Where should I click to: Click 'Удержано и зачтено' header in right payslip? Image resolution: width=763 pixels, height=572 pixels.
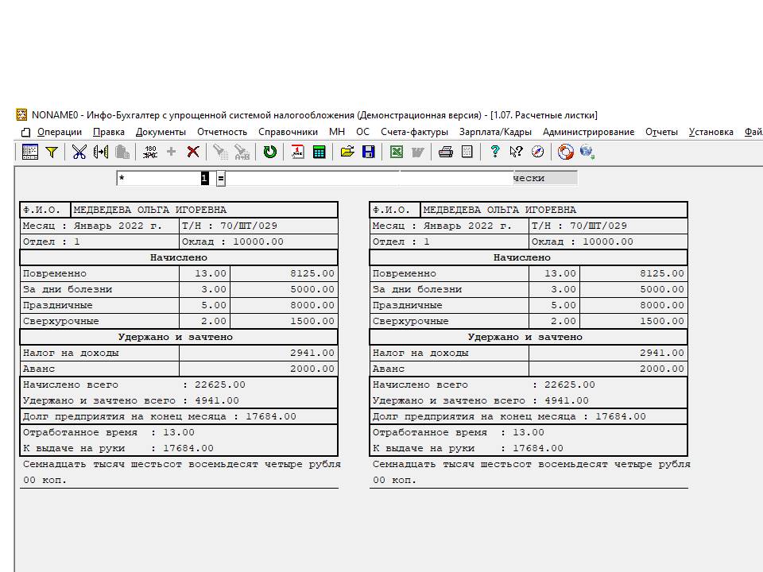pos(525,337)
